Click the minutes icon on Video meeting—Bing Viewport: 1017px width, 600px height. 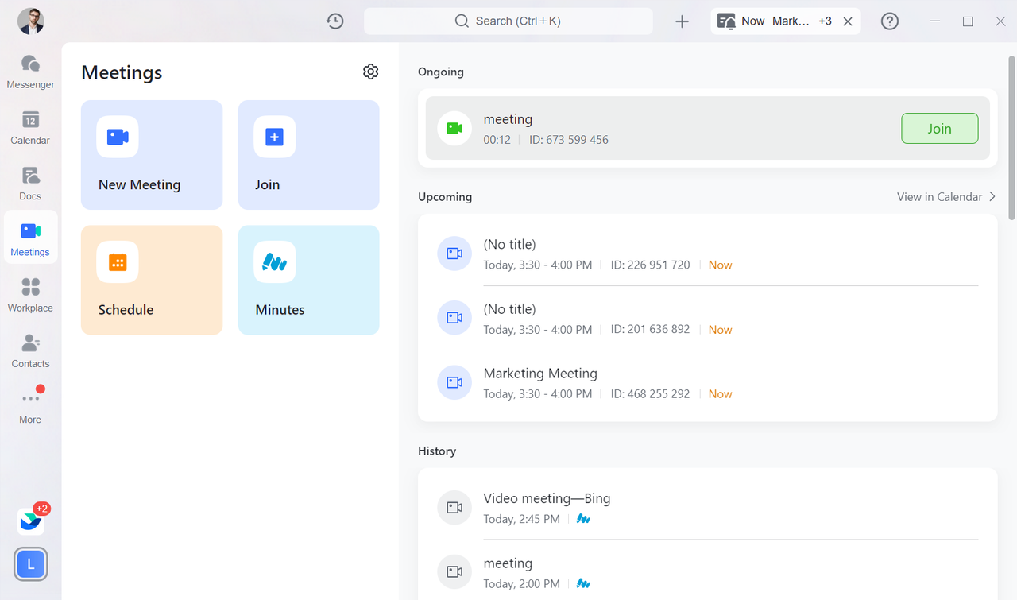click(583, 519)
